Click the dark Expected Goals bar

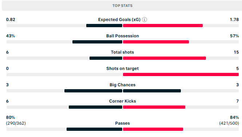(x=104, y=25)
